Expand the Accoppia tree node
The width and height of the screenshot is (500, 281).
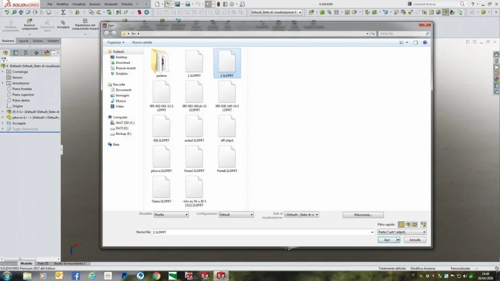[x=3, y=123]
